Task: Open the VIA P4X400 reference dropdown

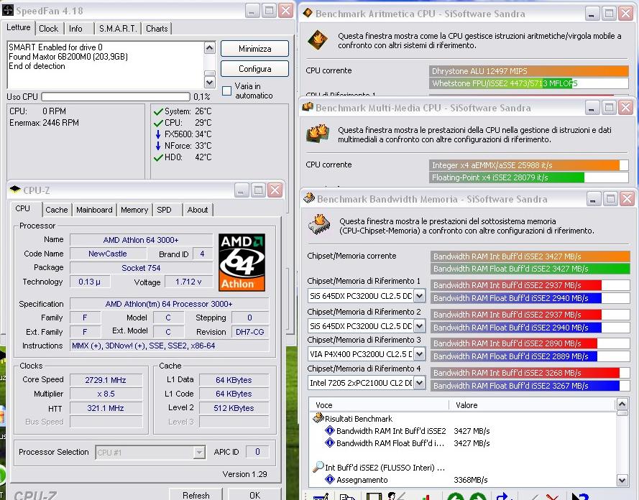Action: (419, 354)
